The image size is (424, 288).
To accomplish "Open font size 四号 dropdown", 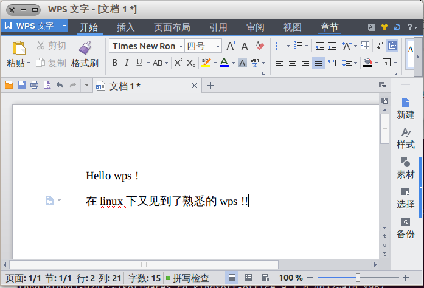I will pos(218,46).
